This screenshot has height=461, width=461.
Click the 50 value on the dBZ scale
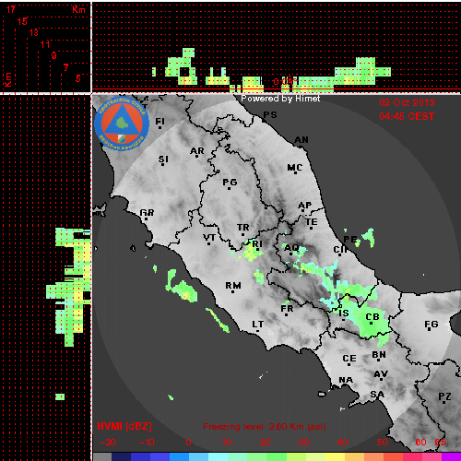click(x=383, y=443)
